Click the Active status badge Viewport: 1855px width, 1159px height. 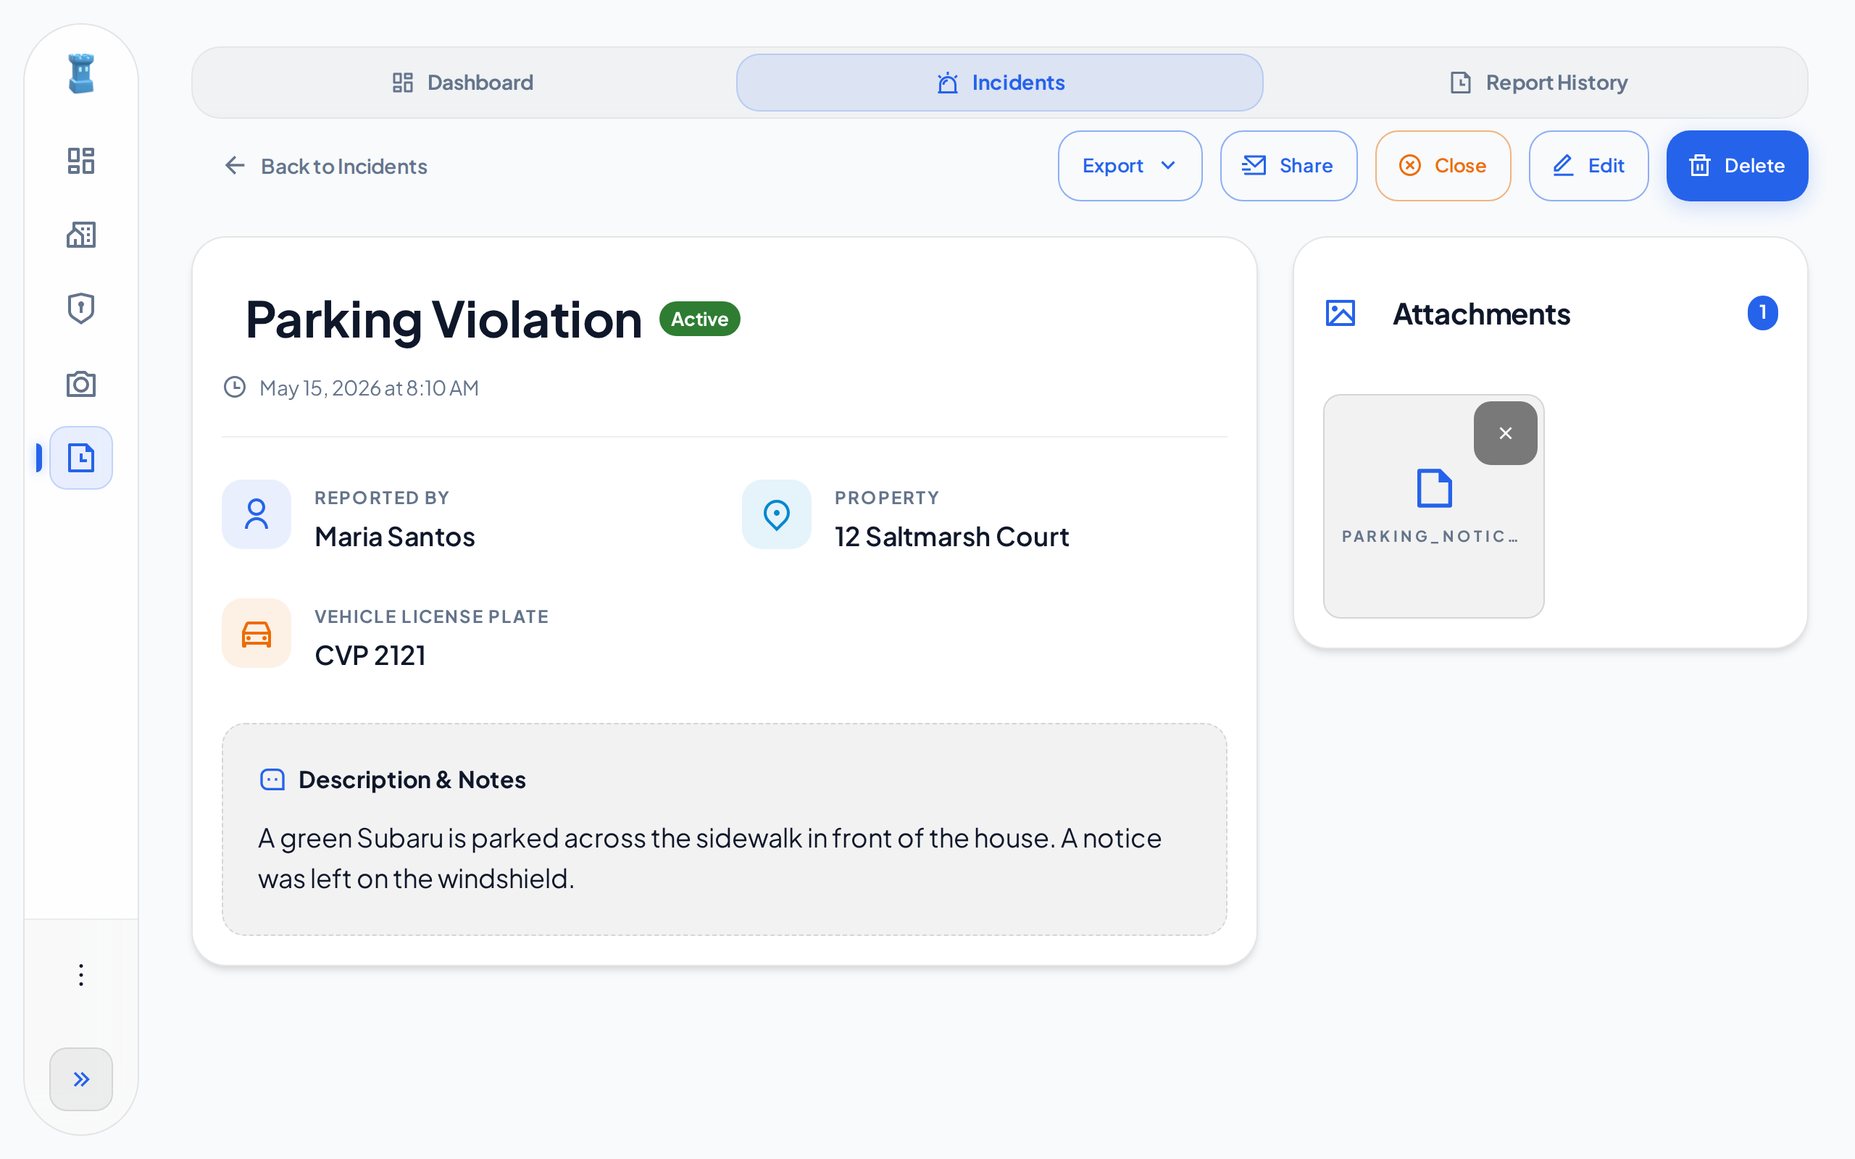pyautogui.click(x=699, y=319)
